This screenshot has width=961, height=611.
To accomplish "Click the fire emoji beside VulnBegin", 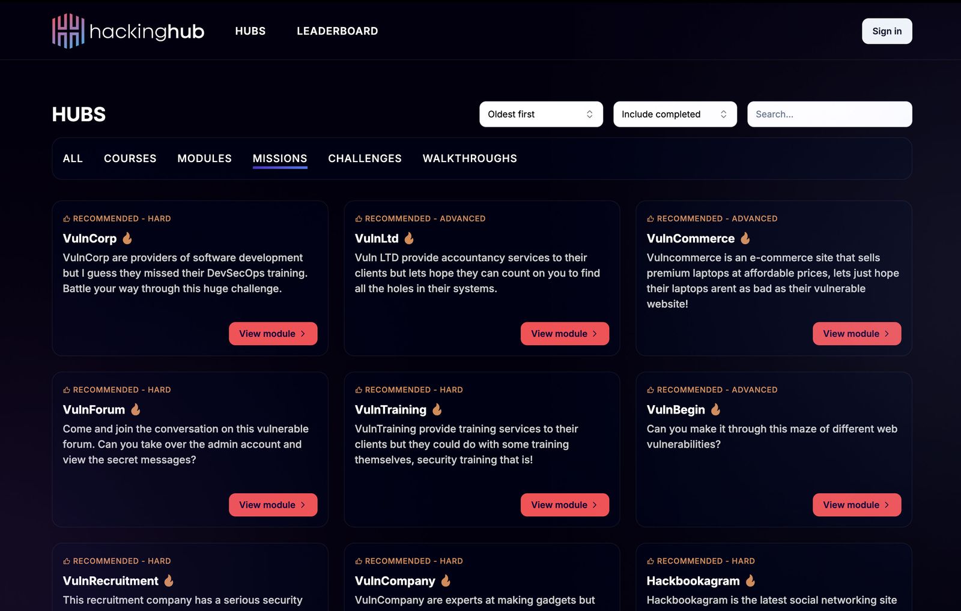I will (714, 409).
